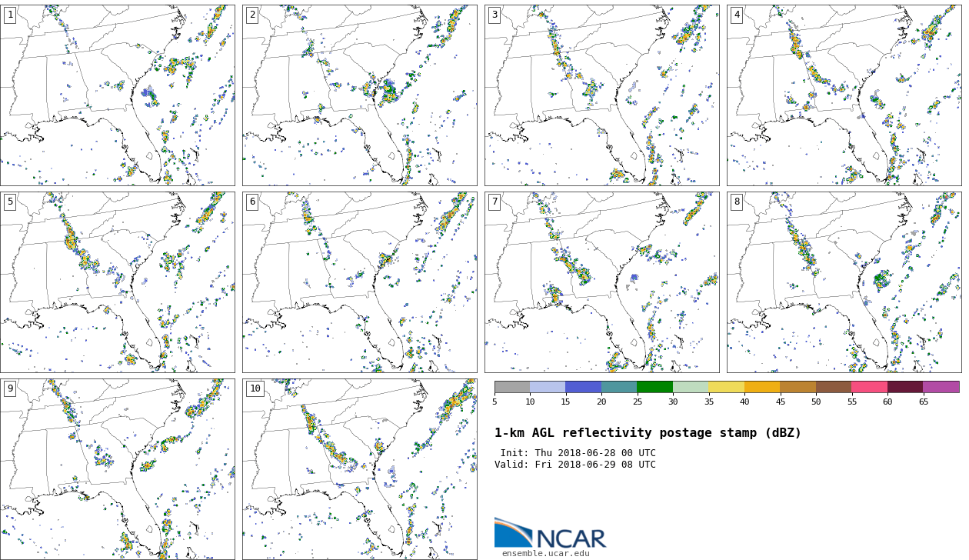Open ensemble member 7 reflectivity map

(x=602, y=282)
